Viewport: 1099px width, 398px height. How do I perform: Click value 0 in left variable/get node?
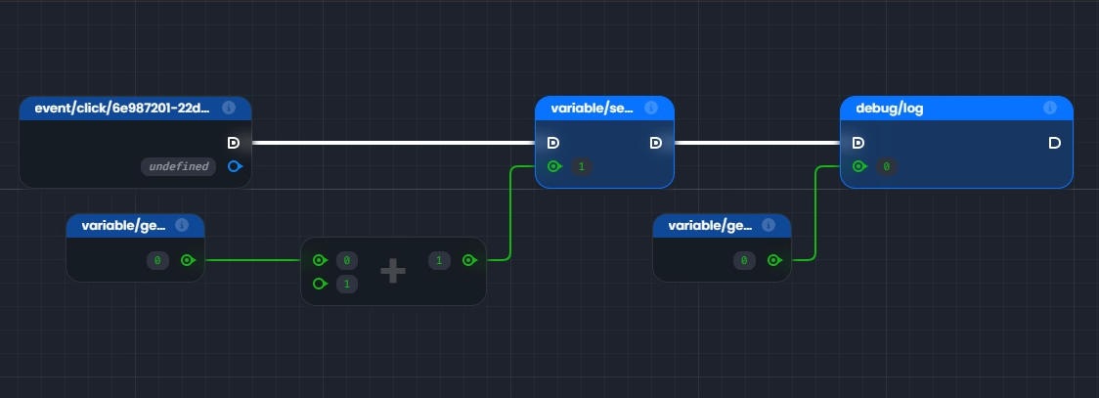[x=157, y=261]
